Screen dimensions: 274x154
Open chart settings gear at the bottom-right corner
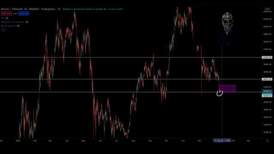[267, 141]
